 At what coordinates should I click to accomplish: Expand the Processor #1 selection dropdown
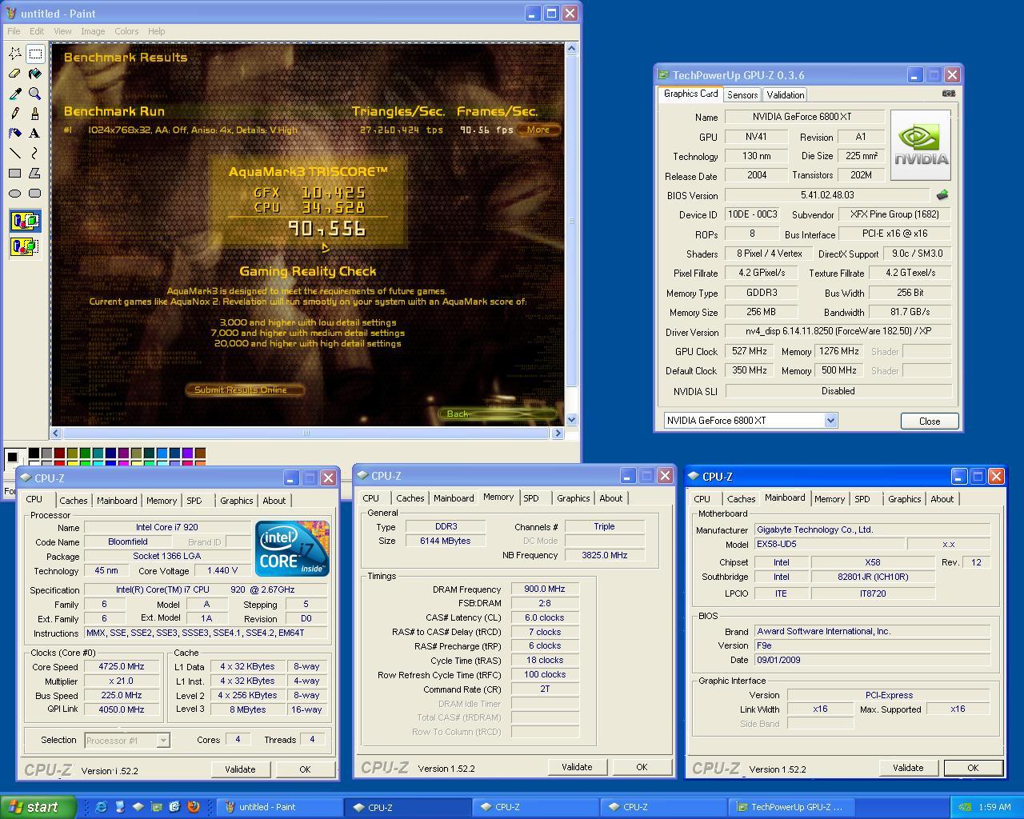coord(163,741)
